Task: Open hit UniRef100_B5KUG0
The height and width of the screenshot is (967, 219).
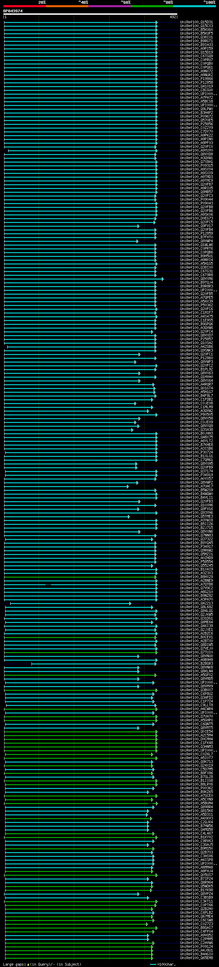Action: point(196,30)
